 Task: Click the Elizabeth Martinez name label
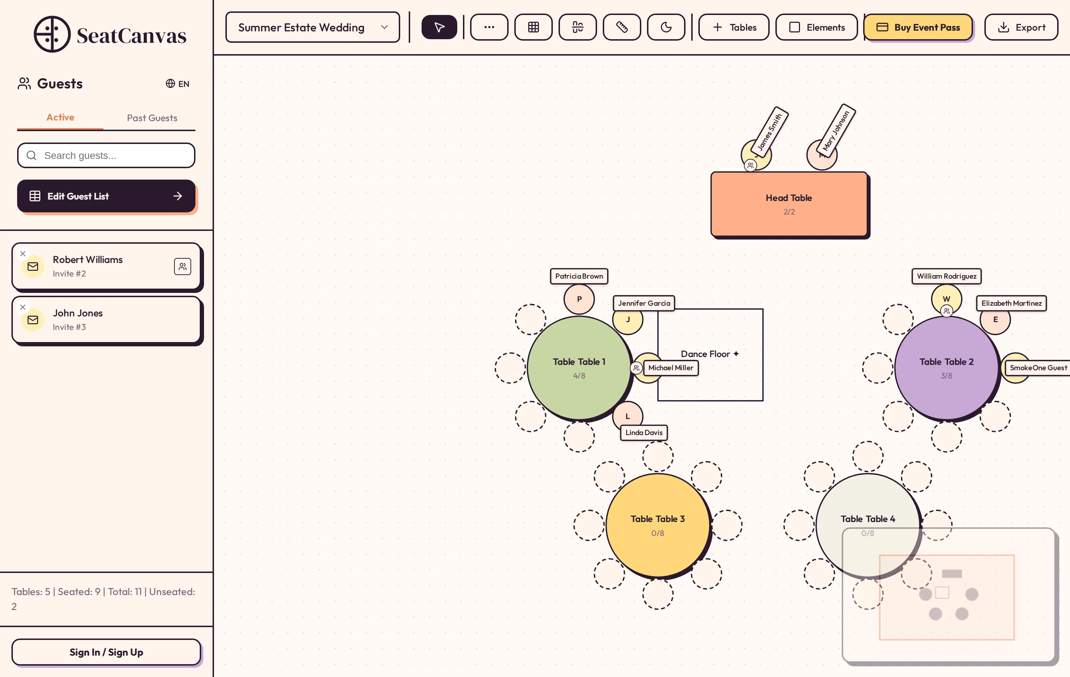point(1011,303)
